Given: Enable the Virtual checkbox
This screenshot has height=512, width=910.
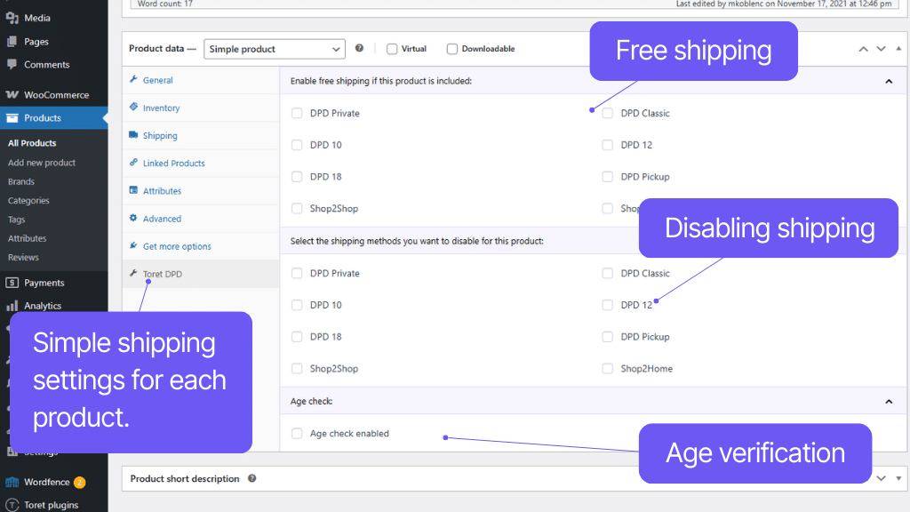Looking at the screenshot, I should (392, 49).
